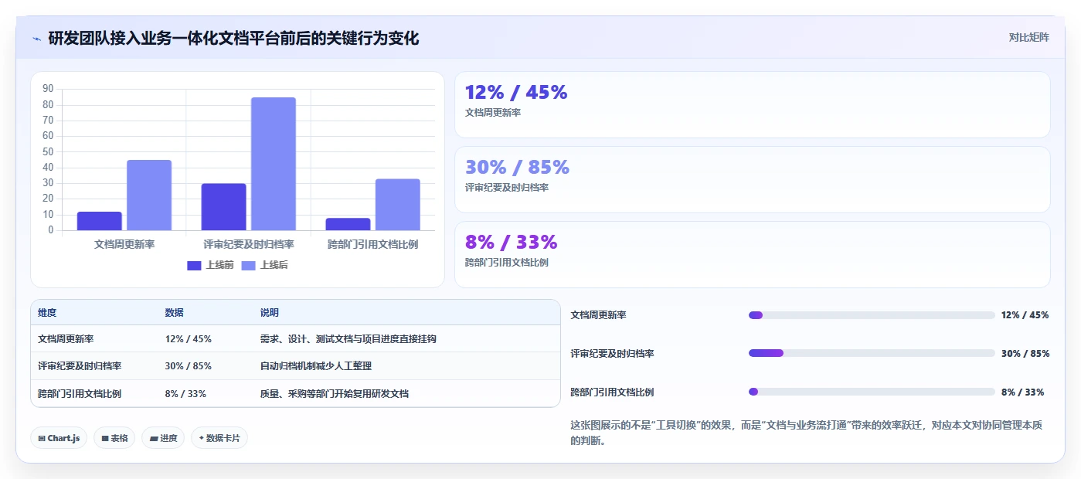Click the 上线后 bar for 文档周更新率
Image resolution: width=1081 pixels, height=479 pixels.
pyautogui.click(x=149, y=195)
